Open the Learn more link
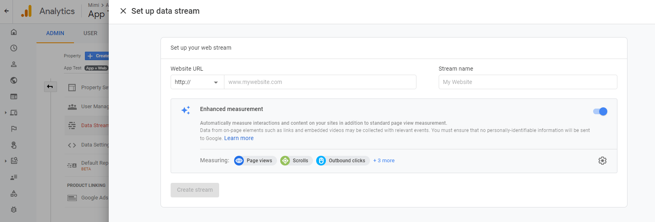This screenshot has height=222, width=655. 239,138
